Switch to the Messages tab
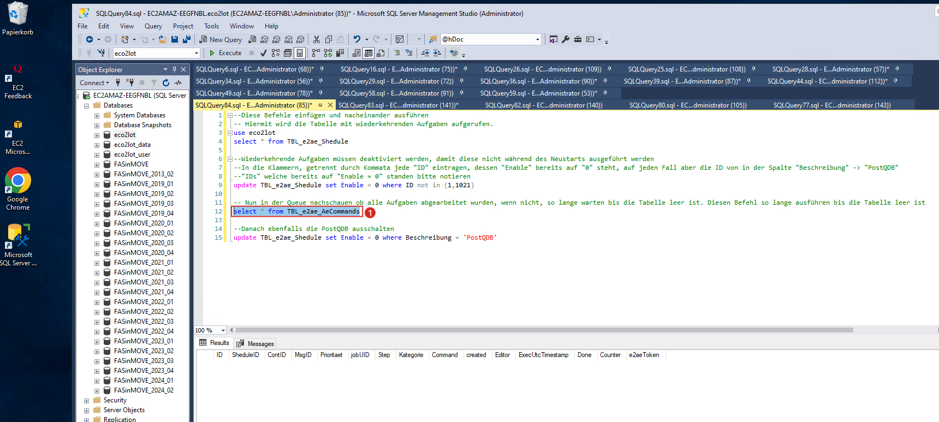This screenshot has width=939, height=422. [x=255, y=343]
